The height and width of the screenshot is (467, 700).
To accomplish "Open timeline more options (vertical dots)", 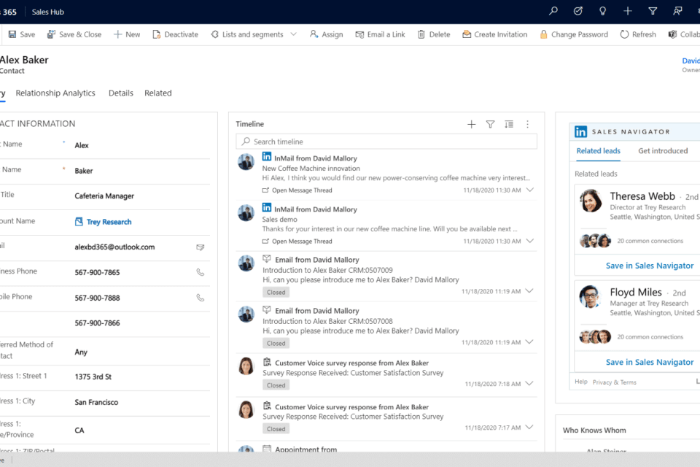I will 528,125.
